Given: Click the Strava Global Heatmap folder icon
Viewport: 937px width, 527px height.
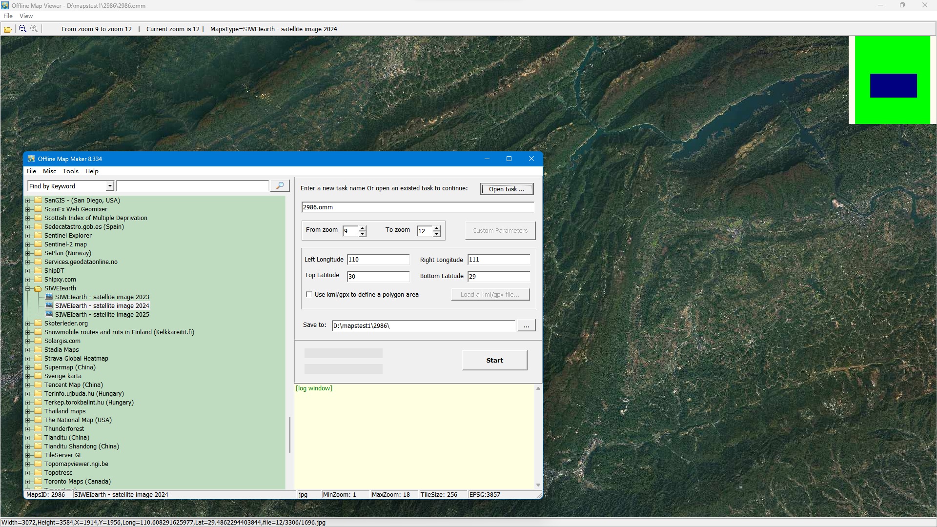Looking at the screenshot, I should click(38, 359).
